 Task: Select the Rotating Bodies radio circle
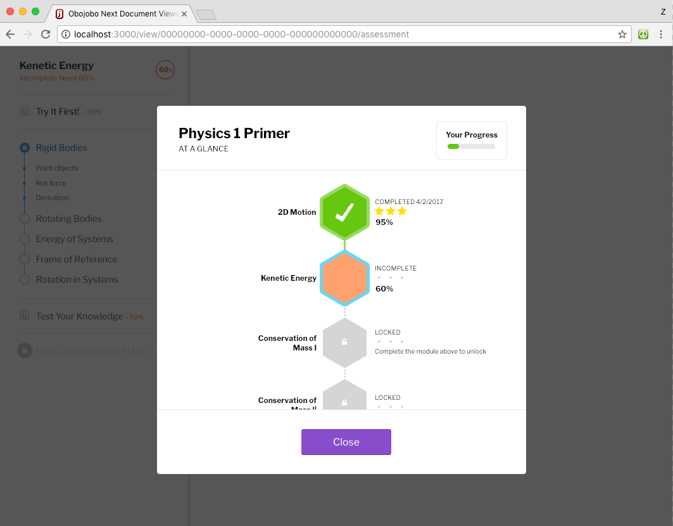[x=23, y=218]
